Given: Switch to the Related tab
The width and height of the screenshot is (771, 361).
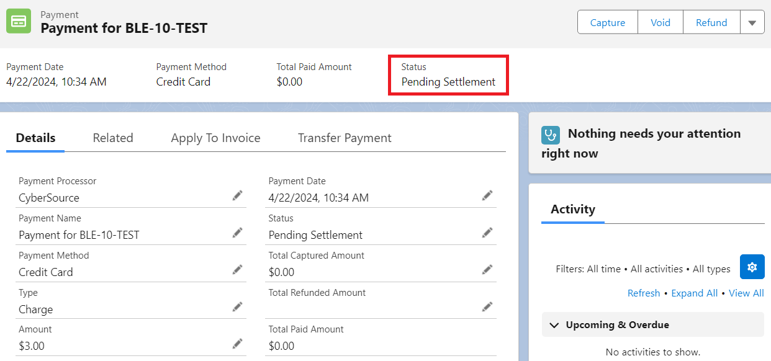Looking at the screenshot, I should 113,138.
